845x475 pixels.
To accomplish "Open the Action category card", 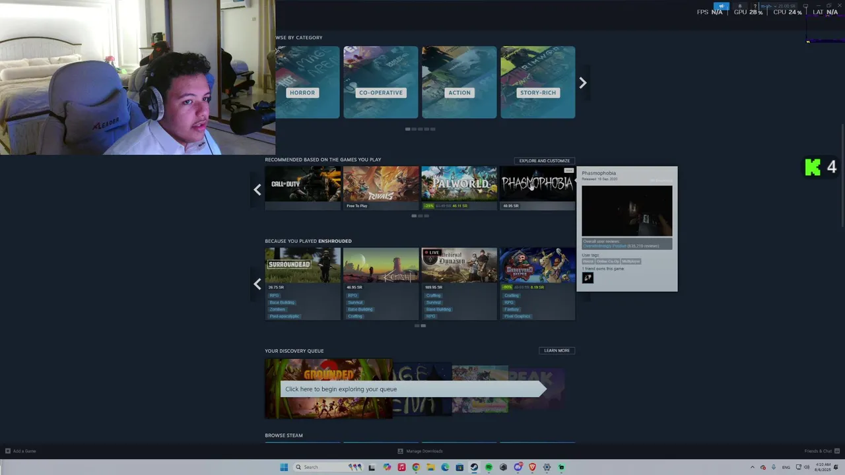I will pyautogui.click(x=459, y=82).
